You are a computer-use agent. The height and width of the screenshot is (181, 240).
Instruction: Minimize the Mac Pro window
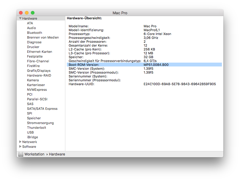tap(27, 13)
